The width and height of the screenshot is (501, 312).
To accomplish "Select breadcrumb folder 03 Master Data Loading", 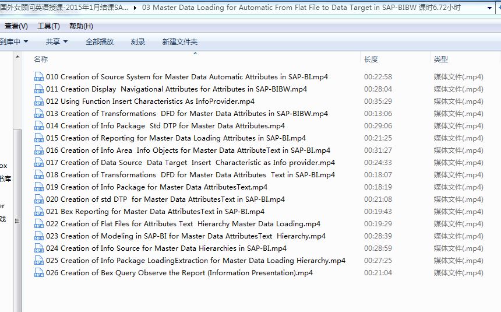I will pyautogui.click(x=301, y=8).
